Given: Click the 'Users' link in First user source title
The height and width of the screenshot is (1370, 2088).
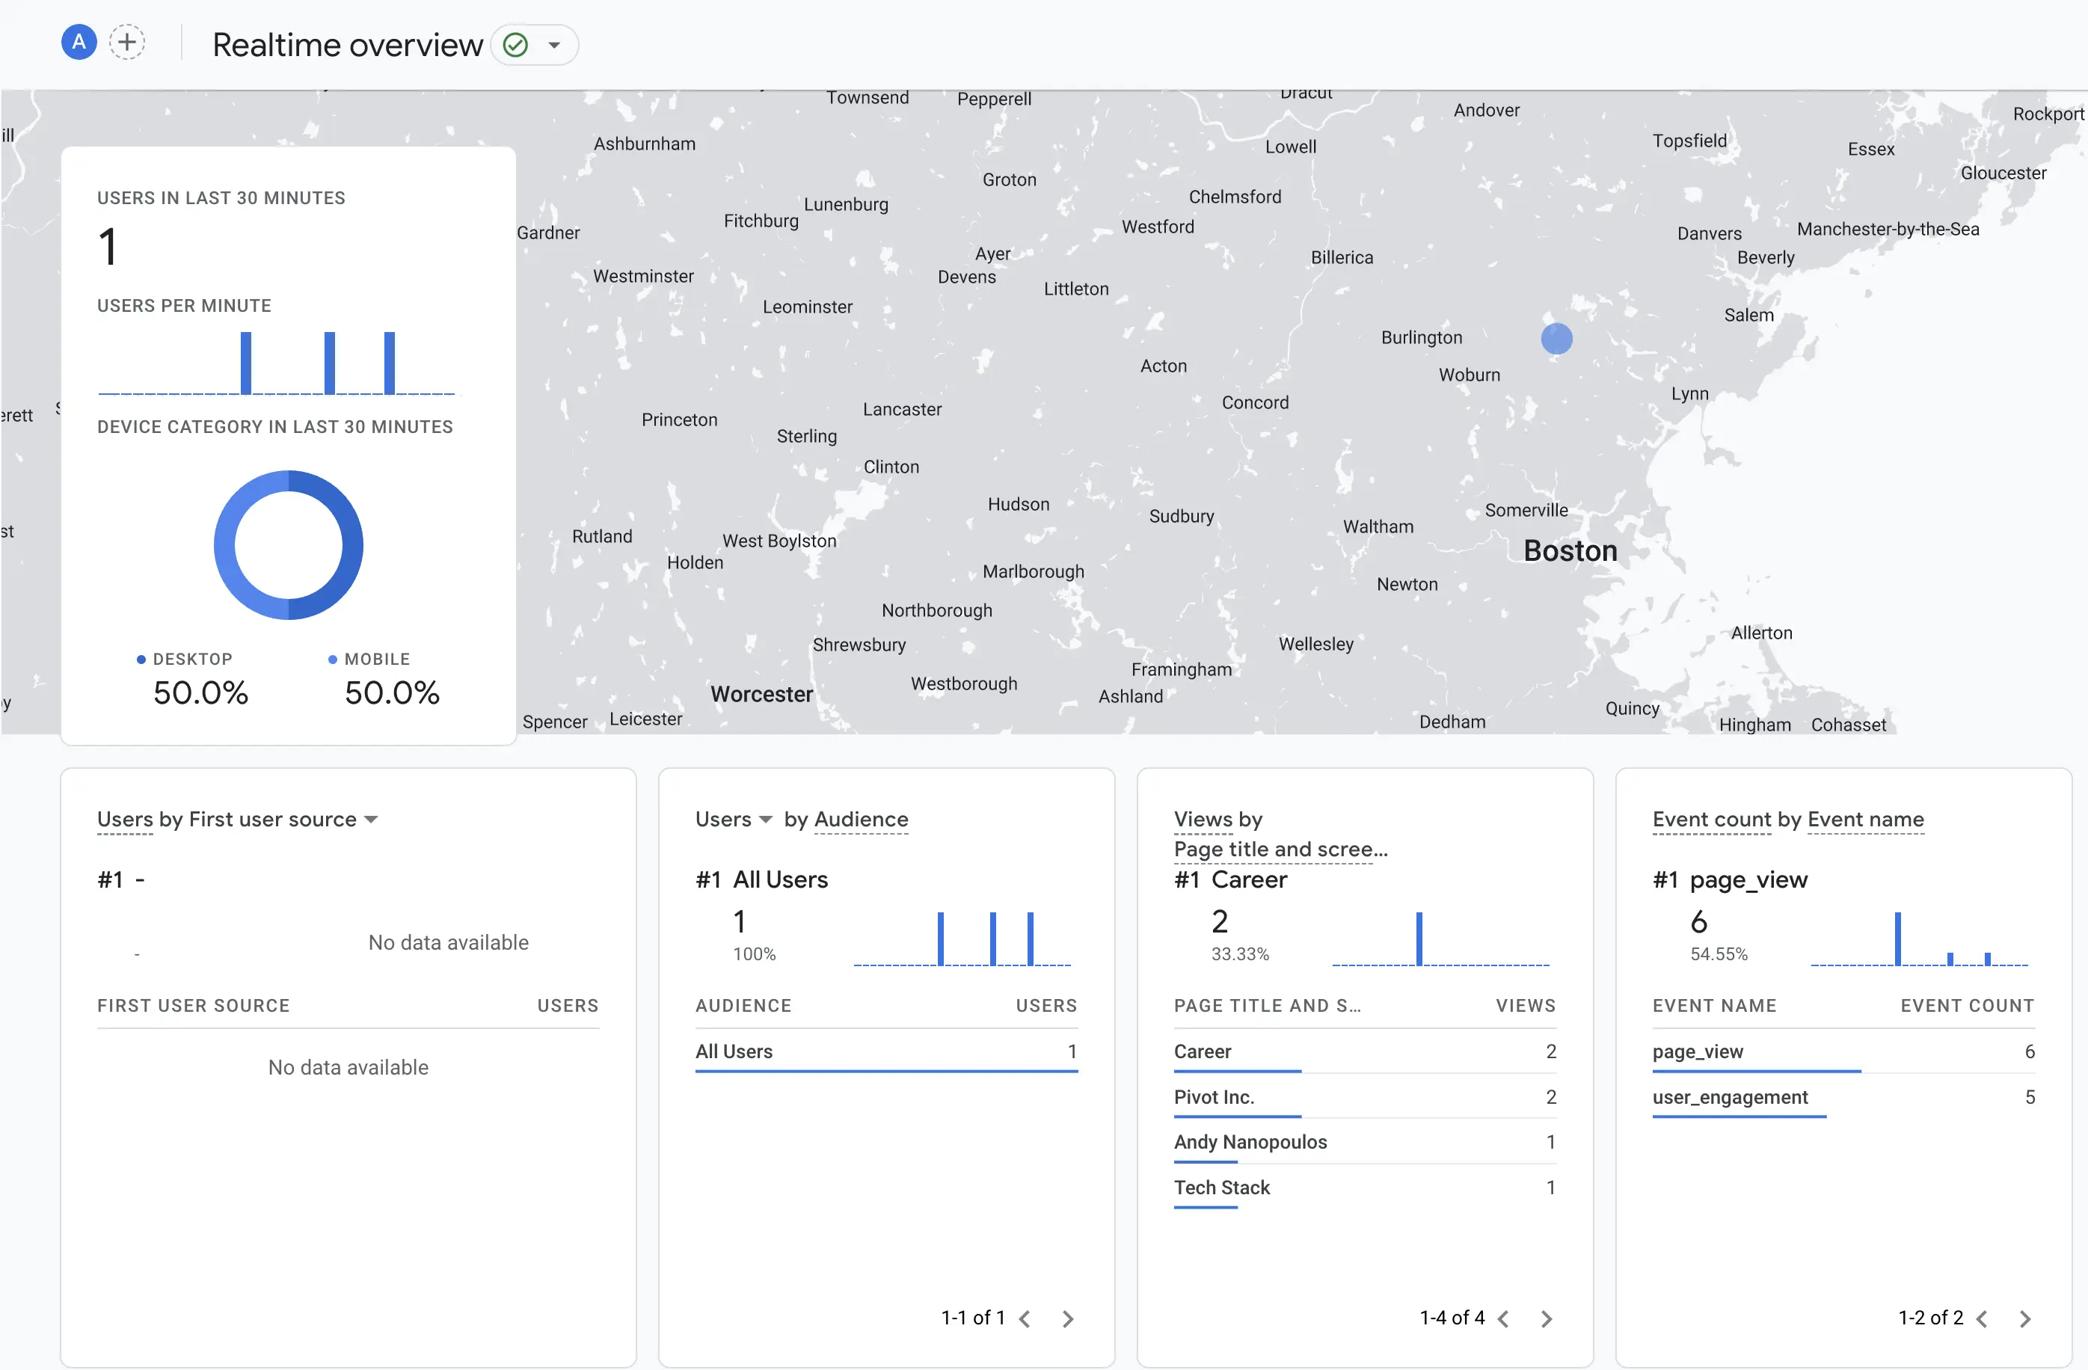Looking at the screenshot, I should (x=125, y=819).
